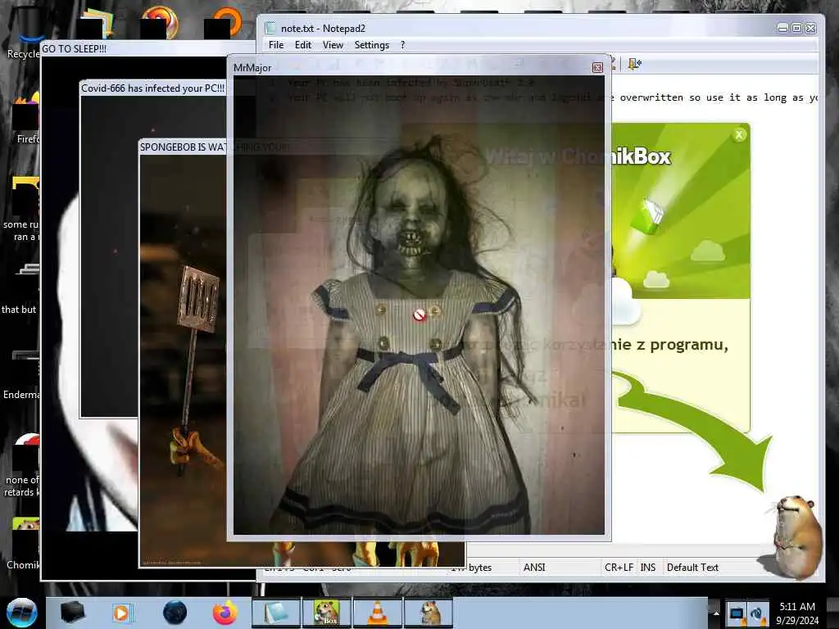Open the ? help menu in Notepad2

coord(403,45)
